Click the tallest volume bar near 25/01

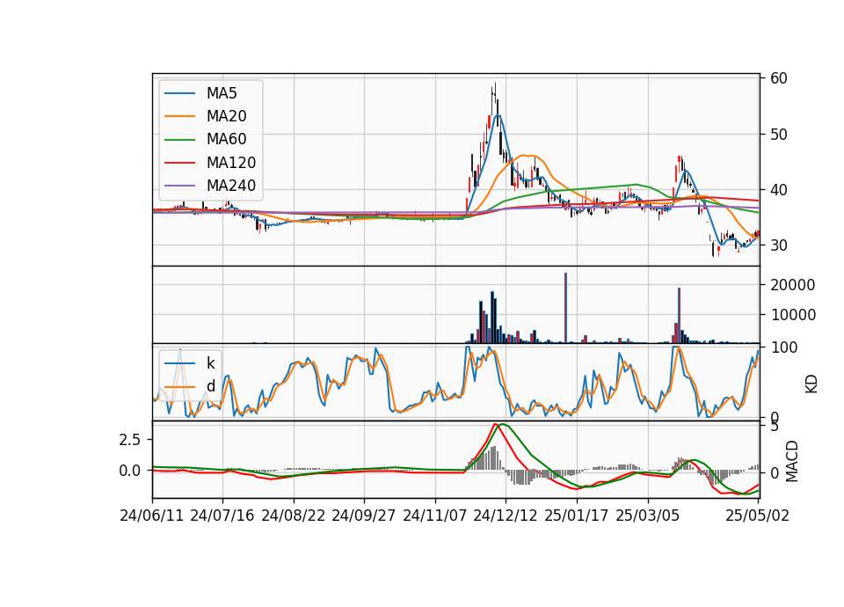[x=565, y=308]
